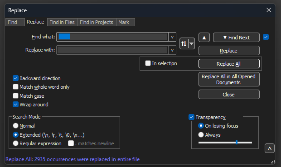Select the Replace tab
The image size is (281, 167).
(x=35, y=22)
